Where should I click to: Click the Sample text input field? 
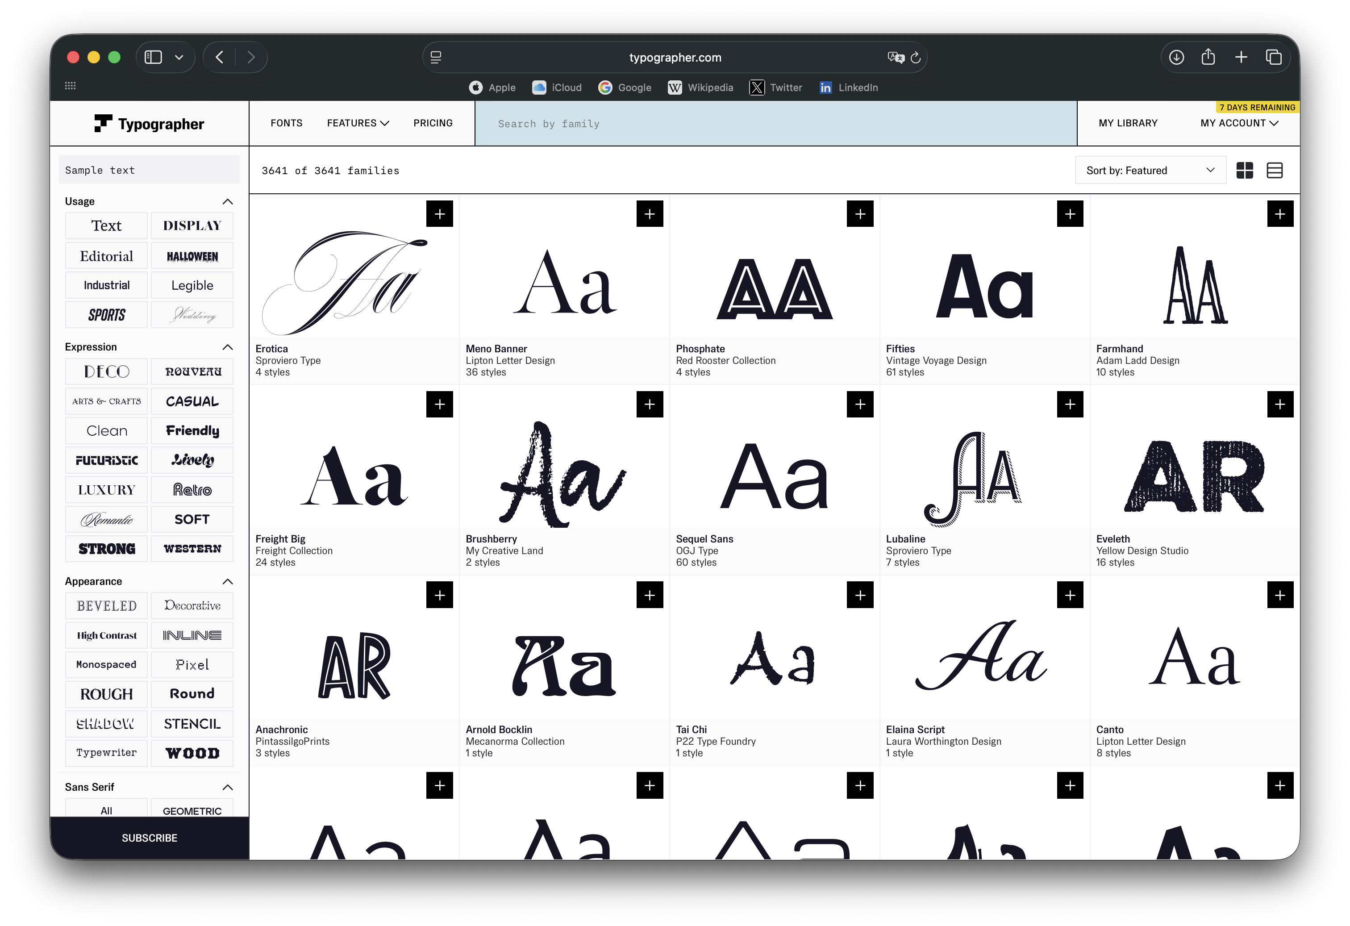click(149, 170)
